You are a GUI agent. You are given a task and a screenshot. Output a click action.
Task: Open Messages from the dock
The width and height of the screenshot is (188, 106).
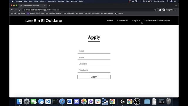pyautogui.click(x=41, y=101)
